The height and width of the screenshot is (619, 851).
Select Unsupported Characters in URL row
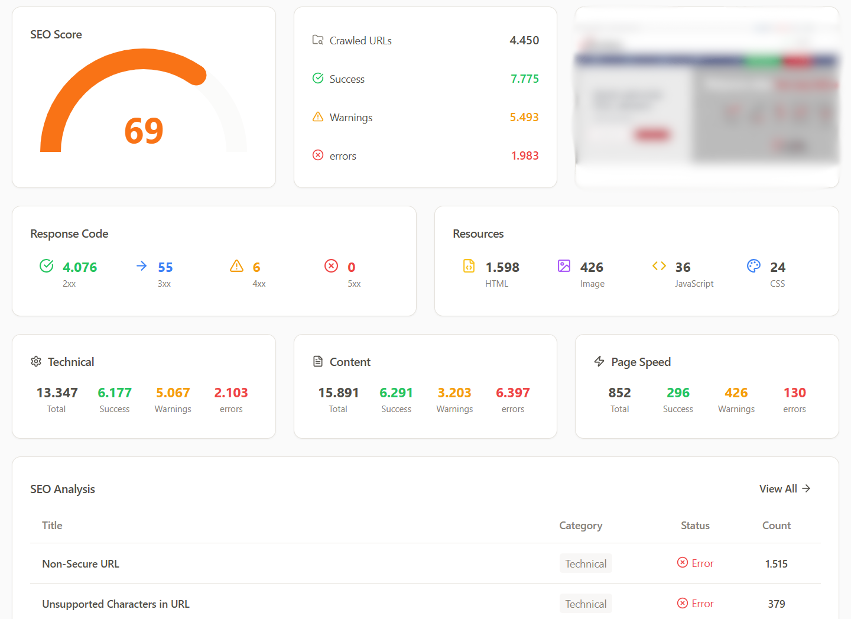(116, 604)
